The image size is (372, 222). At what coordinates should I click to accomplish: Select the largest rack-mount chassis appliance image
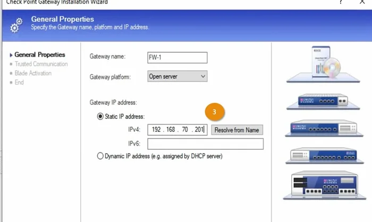tap(325, 185)
